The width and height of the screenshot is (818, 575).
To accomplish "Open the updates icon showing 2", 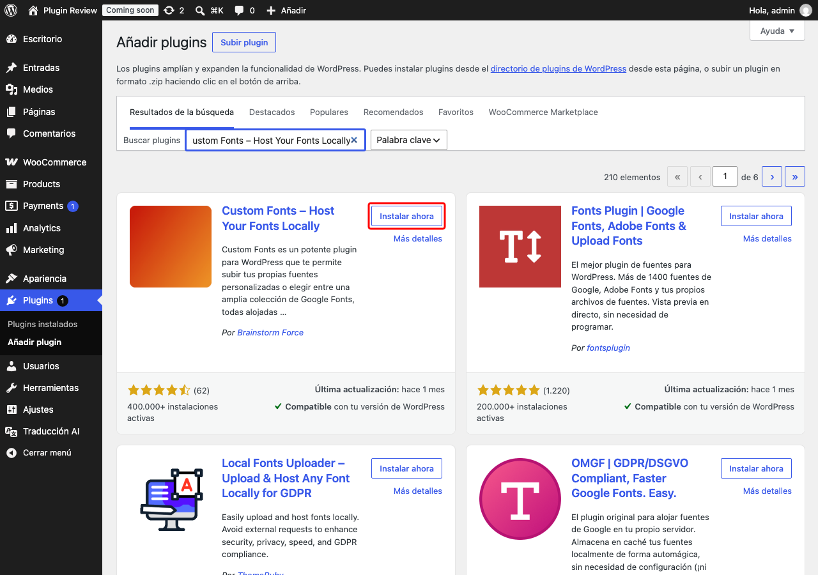I will click(x=169, y=10).
